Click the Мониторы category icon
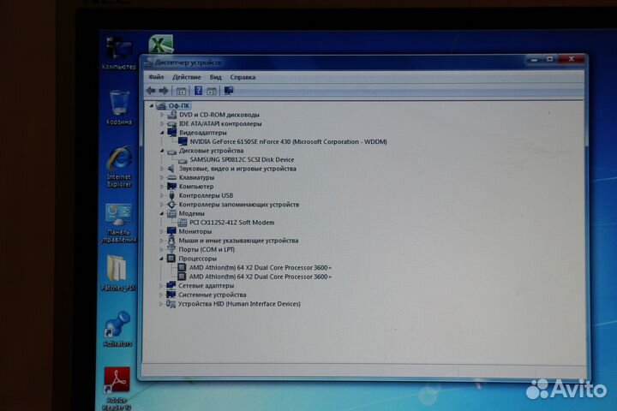 [171, 231]
